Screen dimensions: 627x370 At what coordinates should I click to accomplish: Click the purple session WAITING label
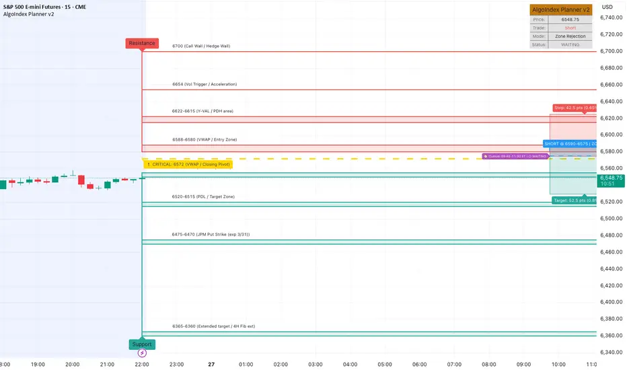tap(515, 156)
